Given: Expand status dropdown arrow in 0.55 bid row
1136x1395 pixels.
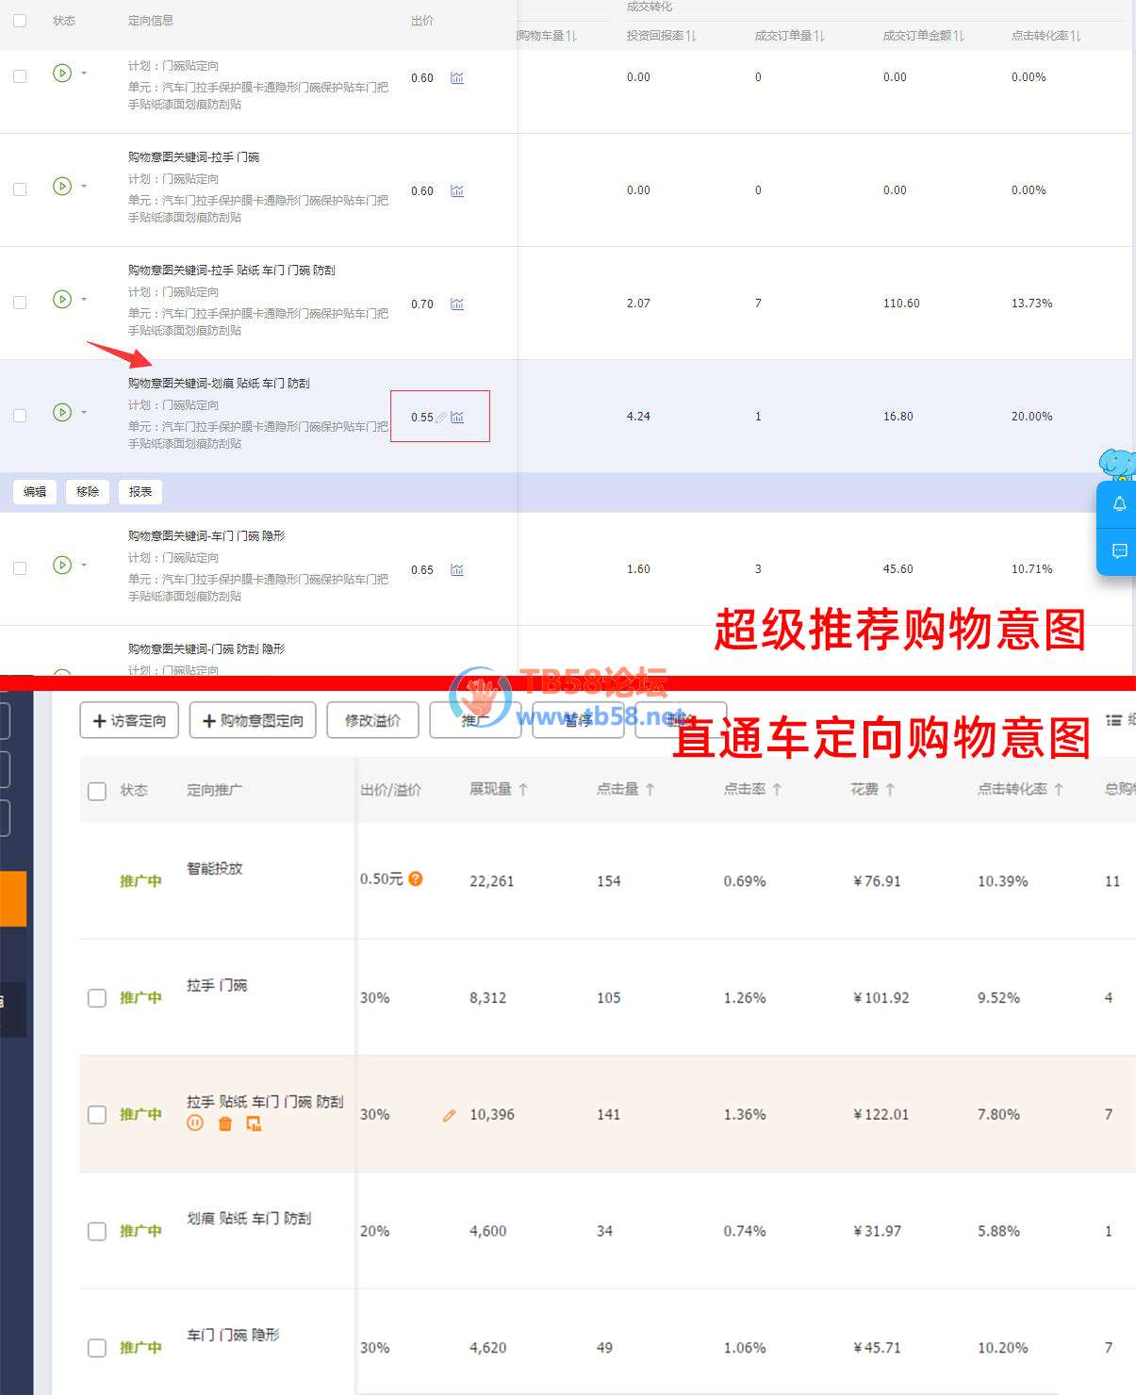Looking at the screenshot, I should tap(84, 413).
